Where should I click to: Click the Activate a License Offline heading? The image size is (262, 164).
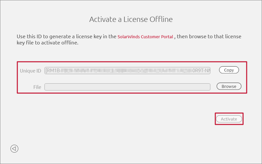tap(131, 19)
